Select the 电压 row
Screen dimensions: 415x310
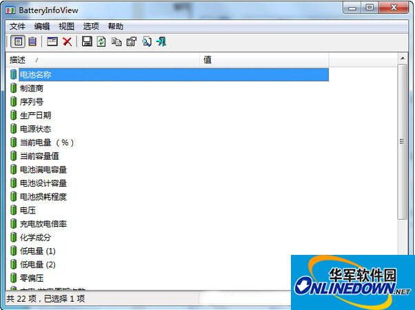pos(170,210)
